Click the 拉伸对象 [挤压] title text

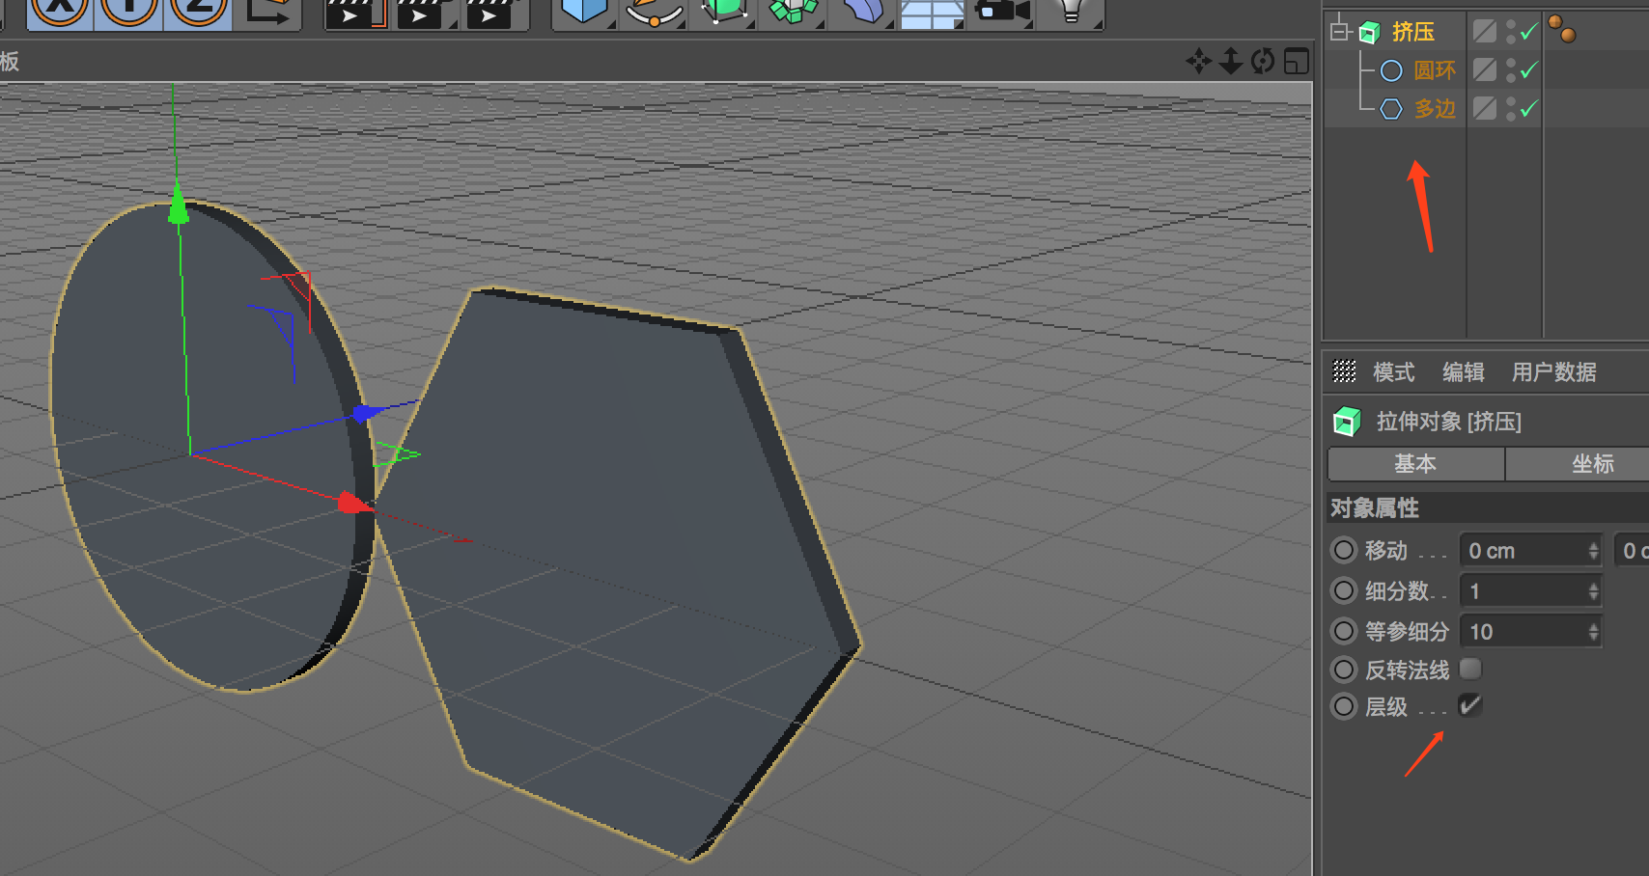click(x=1448, y=422)
